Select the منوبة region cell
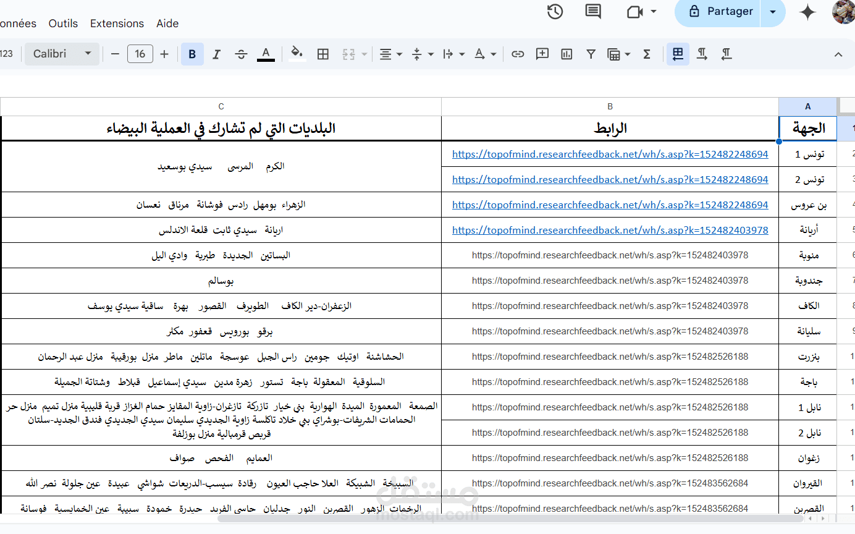The height and width of the screenshot is (534, 855). pyautogui.click(x=808, y=255)
